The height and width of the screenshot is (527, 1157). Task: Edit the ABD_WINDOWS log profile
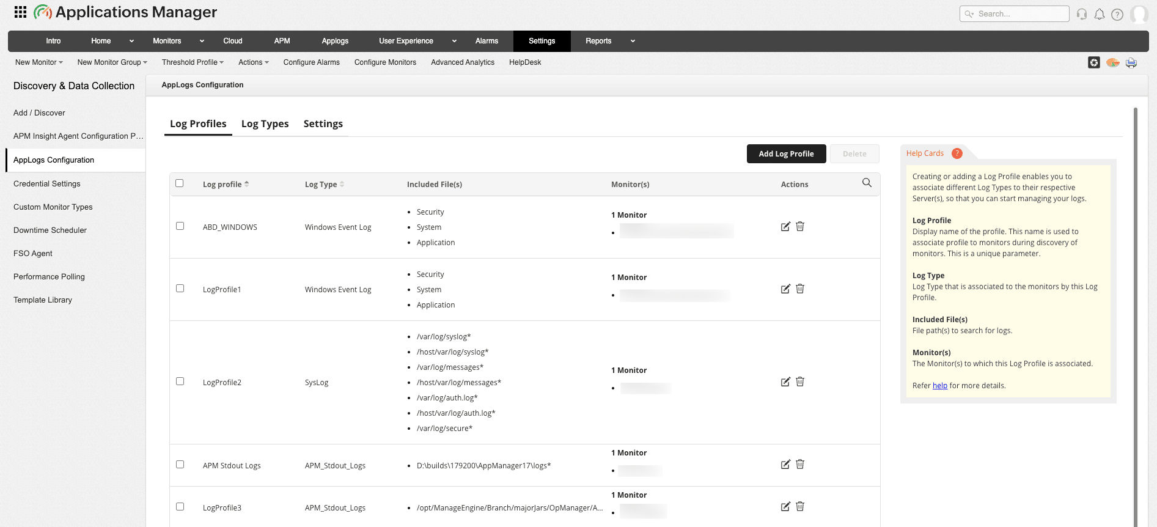click(785, 227)
